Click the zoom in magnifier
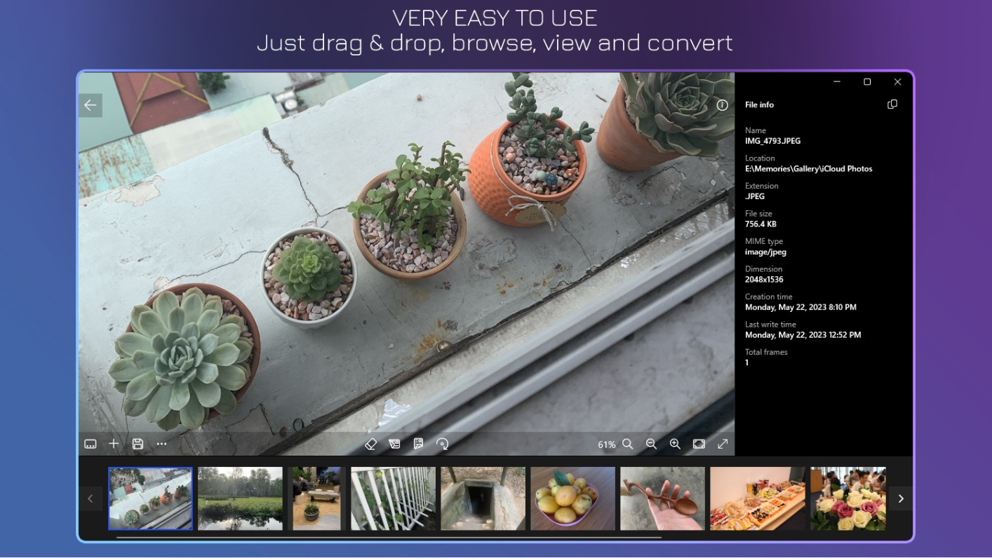The height and width of the screenshot is (558, 992). click(675, 444)
